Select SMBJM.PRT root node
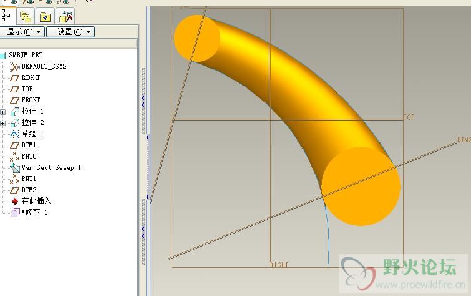Screen dimensions: 471x296 coord(26,55)
